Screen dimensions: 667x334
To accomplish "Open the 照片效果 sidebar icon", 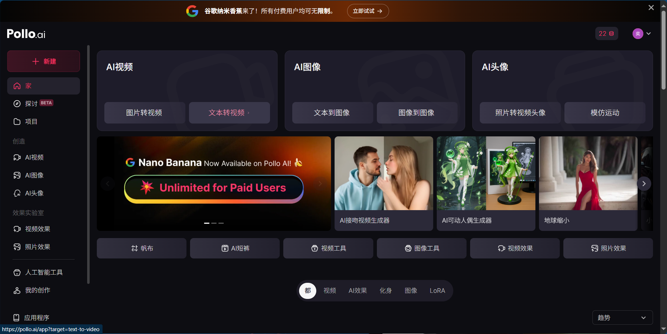I will click(17, 247).
